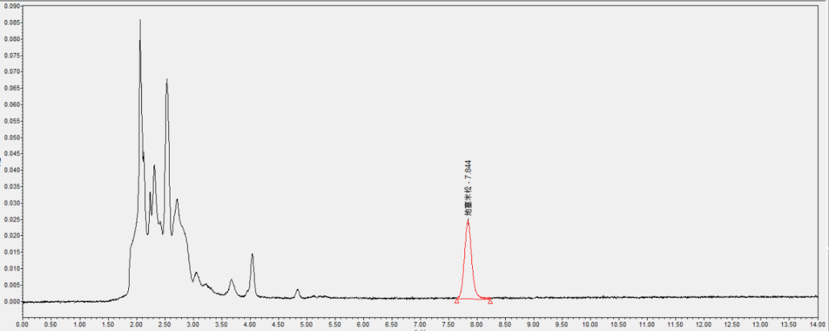829x331 pixels.
Task: Click the x-axis tick label 14.00
Action: point(819,323)
